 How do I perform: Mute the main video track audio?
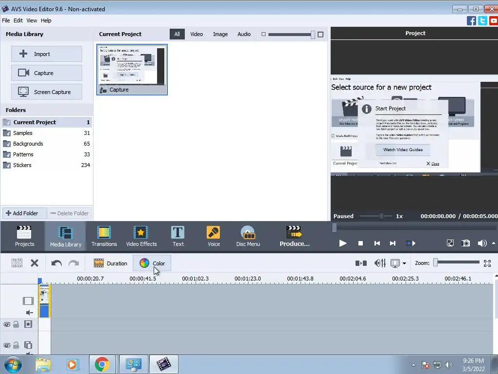click(29, 313)
